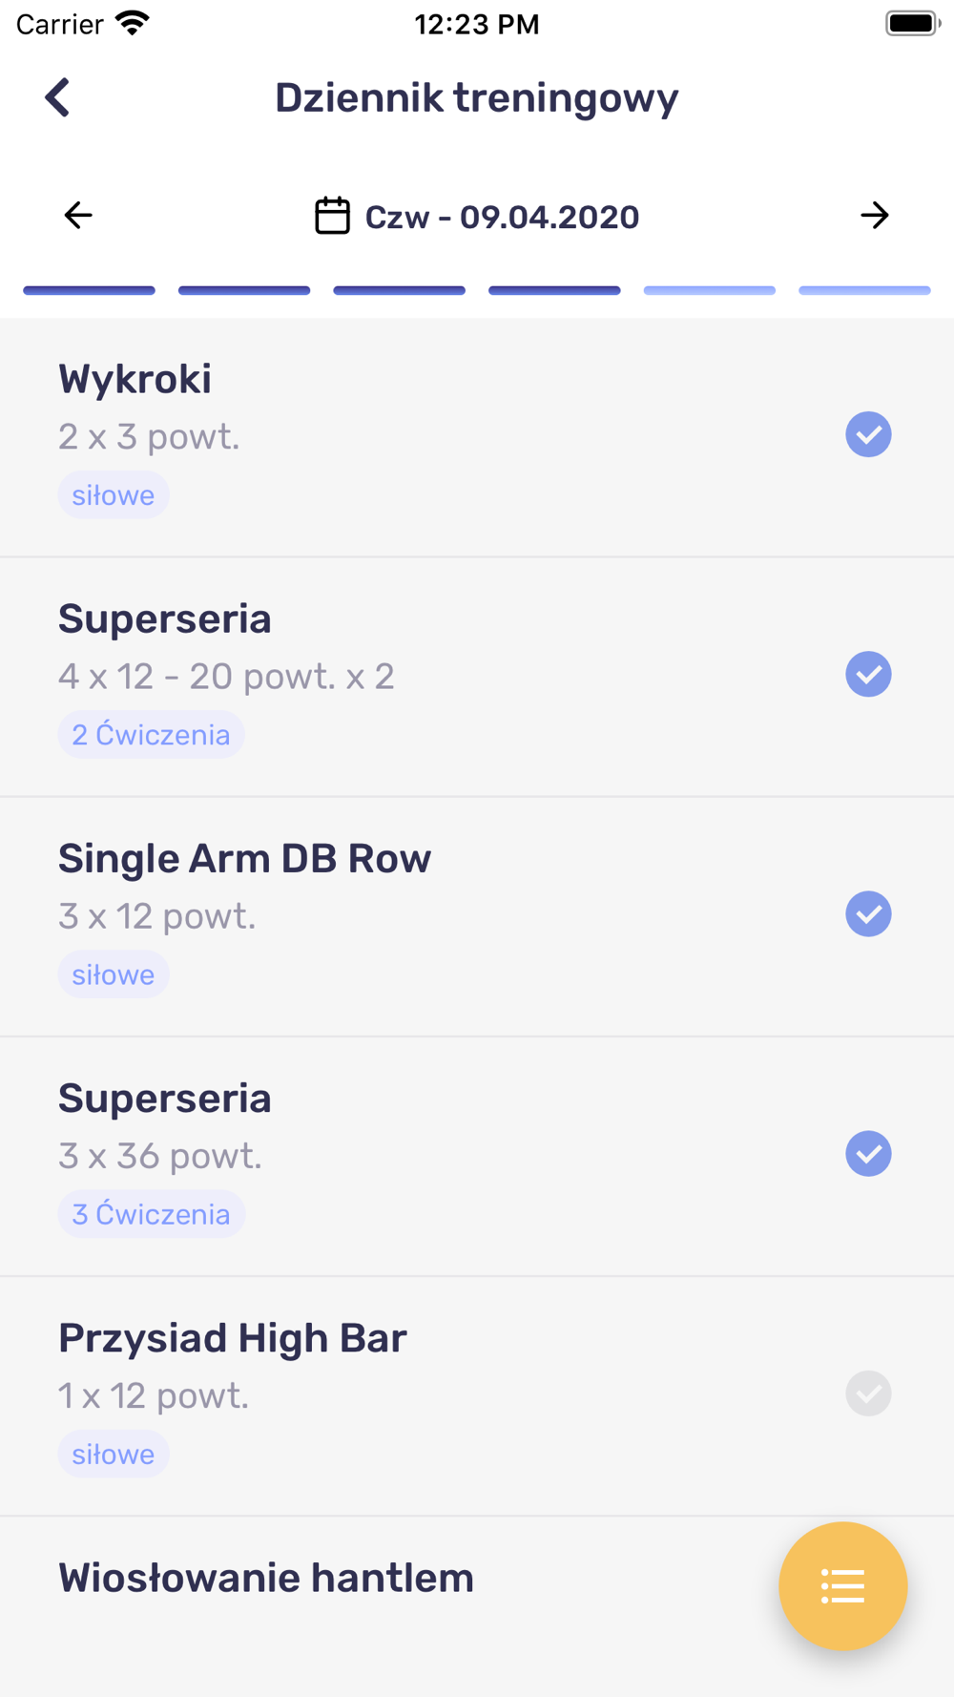This screenshot has width=954, height=1697.
Task: Mark Przysiad High Bar as completed
Action: coord(868,1393)
